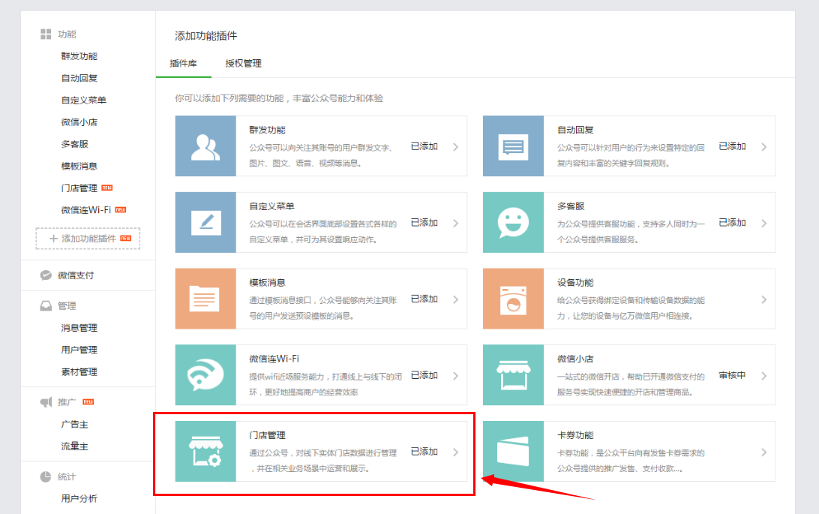Screen dimensions: 819x514
Task: Click the 功能 grid icon in sidebar
Action: 46,34
